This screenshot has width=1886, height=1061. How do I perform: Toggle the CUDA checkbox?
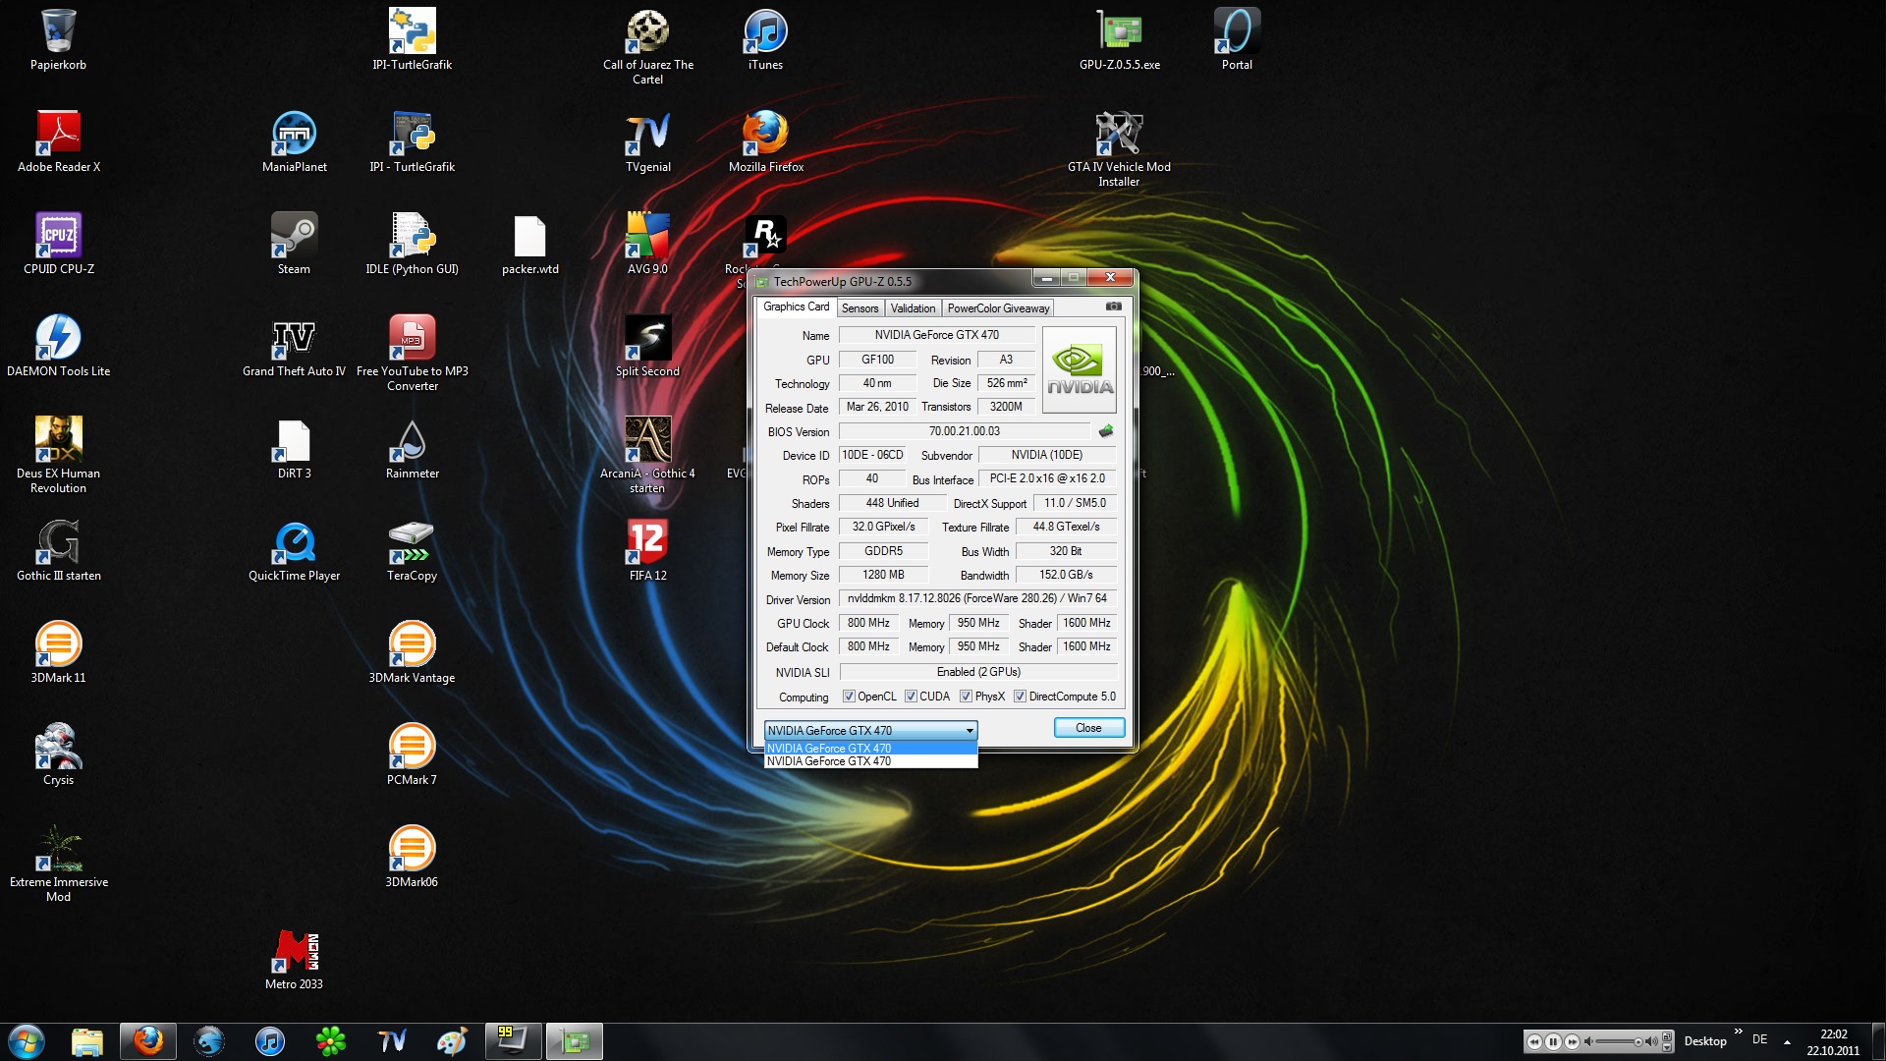pyautogui.click(x=911, y=697)
